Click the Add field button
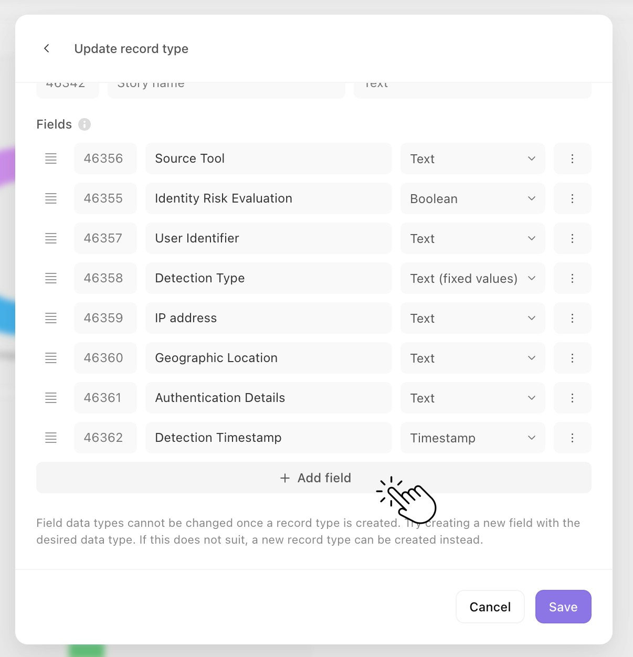This screenshot has width=633, height=657. pyautogui.click(x=314, y=478)
